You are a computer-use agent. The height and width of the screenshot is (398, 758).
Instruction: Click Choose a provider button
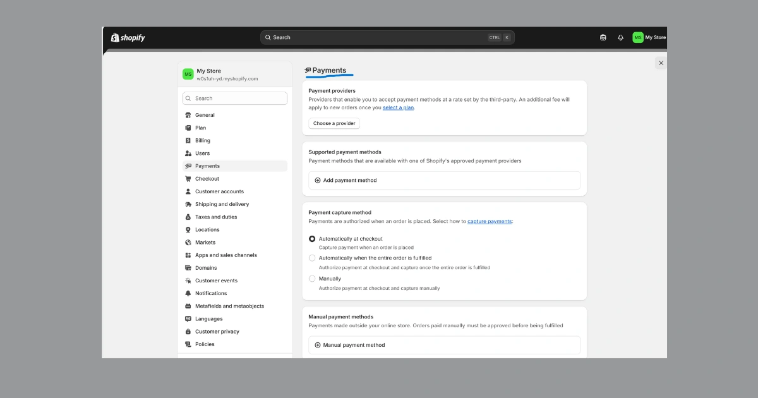(334, 123)
